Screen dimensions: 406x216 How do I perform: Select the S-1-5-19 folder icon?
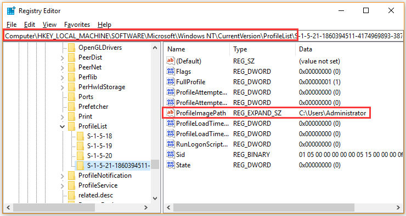(x=80, y=146)
